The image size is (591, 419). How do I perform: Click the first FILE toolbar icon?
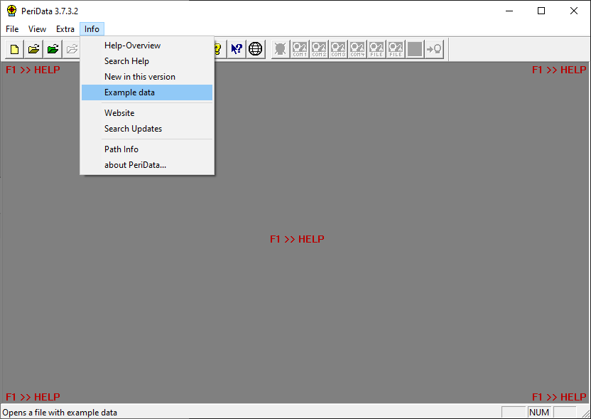tap(376, 49)
